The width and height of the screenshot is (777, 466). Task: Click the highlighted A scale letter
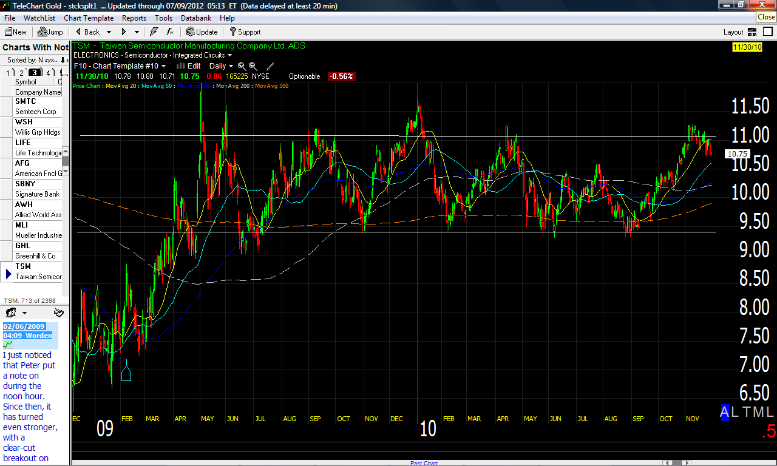tap(724, 412)
